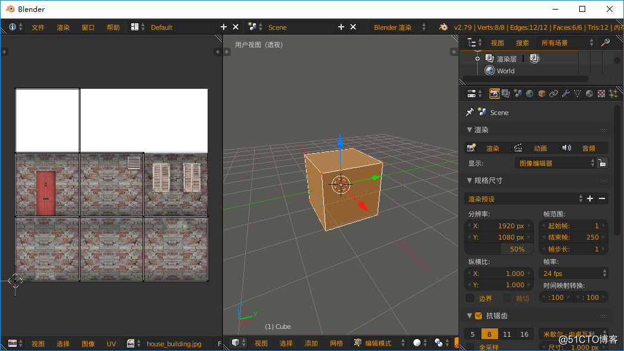This screenshot has width=624, height=351.
Task: Open the 窗口 (Window) menu
Action: [x=88, y=27]
